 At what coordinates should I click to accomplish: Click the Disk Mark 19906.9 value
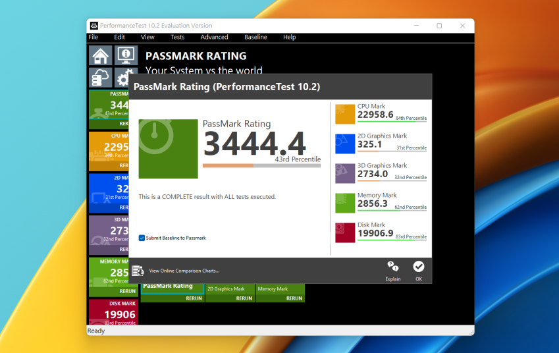[375, 233]
